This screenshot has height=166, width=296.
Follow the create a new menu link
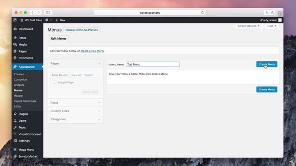(x=92, y=51)
